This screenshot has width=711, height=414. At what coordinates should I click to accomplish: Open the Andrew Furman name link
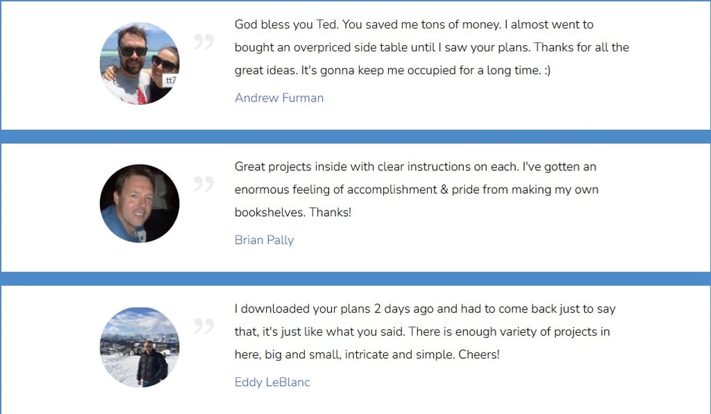pos(279,98)
